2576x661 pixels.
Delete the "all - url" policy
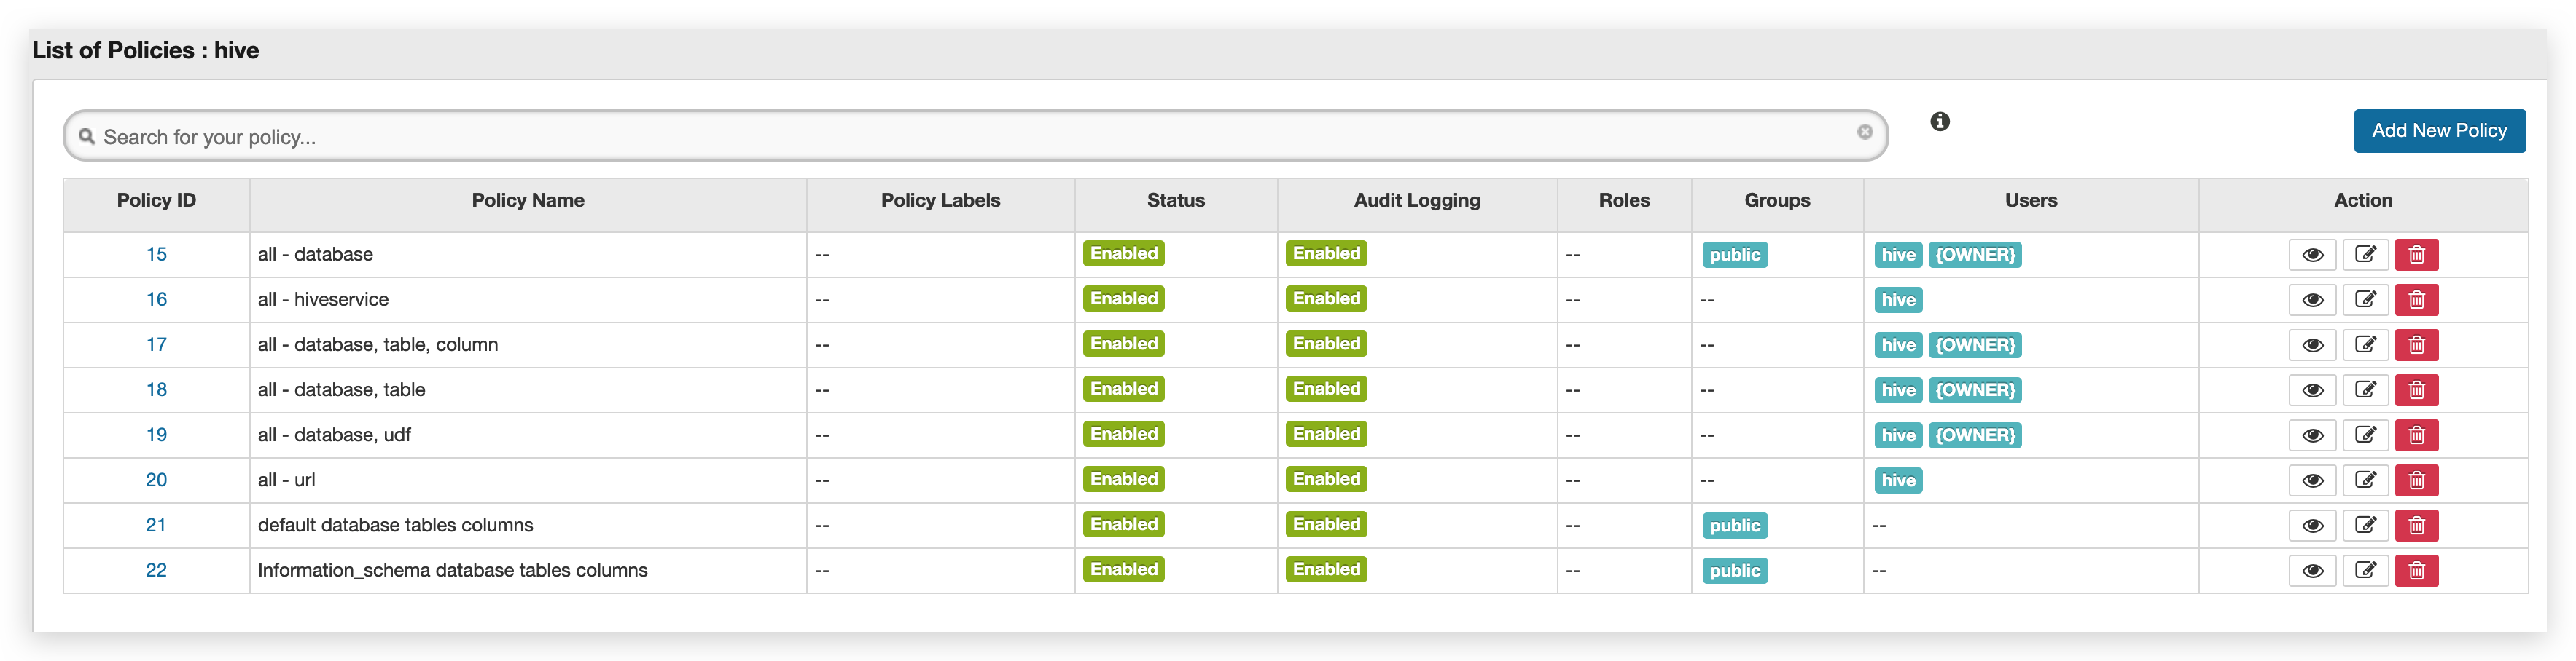pyautogui.click(x=2417, y=480)
